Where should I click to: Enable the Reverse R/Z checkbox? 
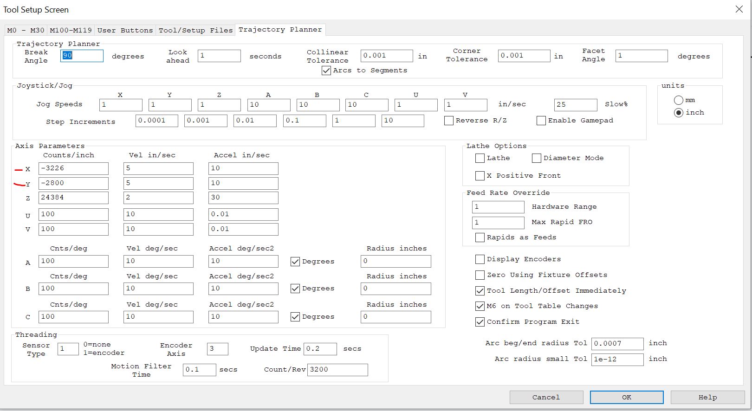449,121
